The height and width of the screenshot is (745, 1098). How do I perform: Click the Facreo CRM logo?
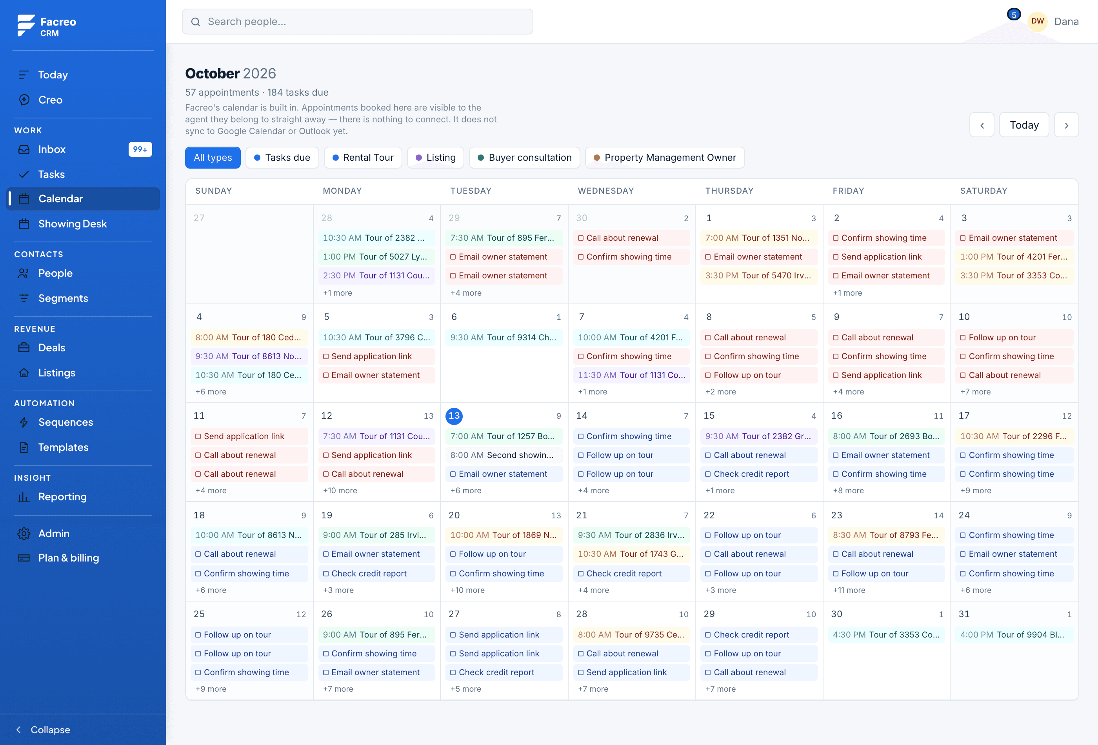coord(46,26)
